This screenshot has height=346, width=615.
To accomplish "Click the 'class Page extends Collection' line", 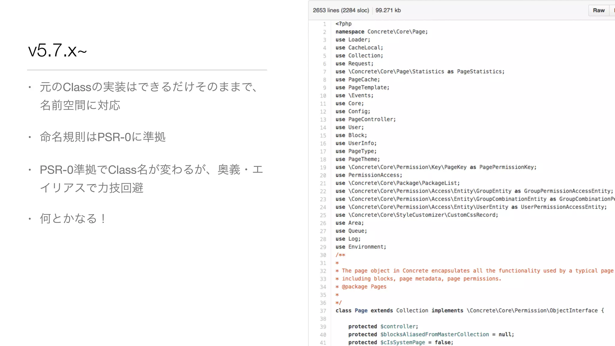I will (x=470, y=310).
